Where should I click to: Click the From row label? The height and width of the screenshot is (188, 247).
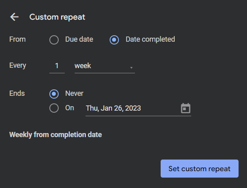click(x=17, y=39)
